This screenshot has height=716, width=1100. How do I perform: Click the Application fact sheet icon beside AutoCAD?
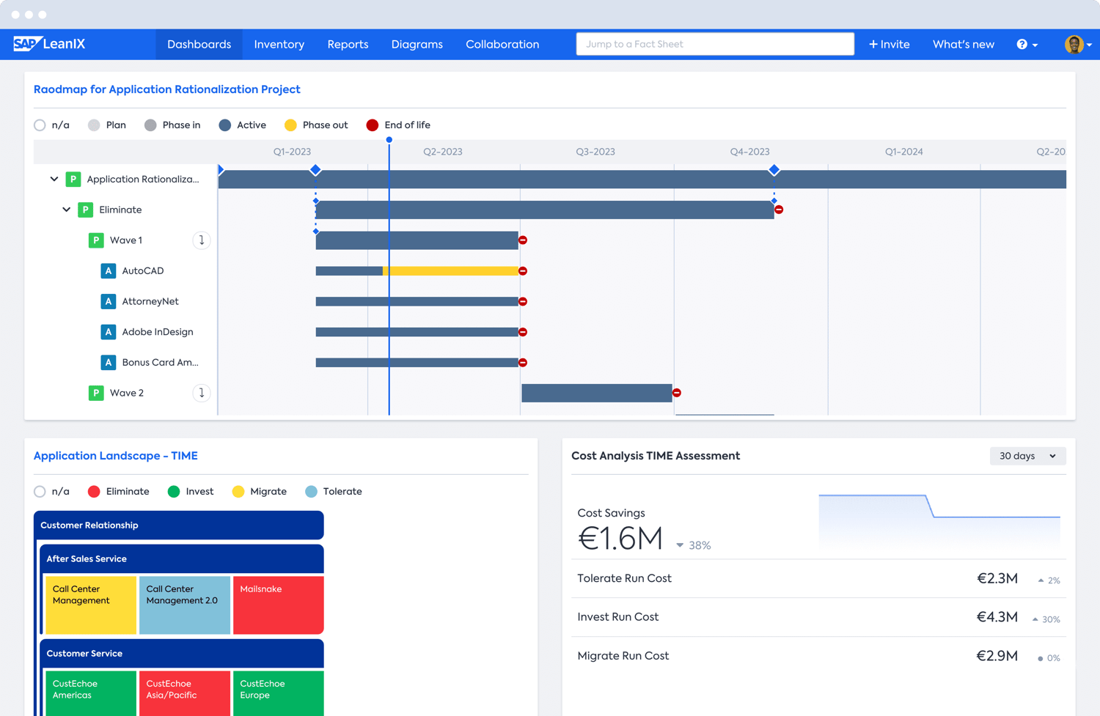click(x=109, y=270)
